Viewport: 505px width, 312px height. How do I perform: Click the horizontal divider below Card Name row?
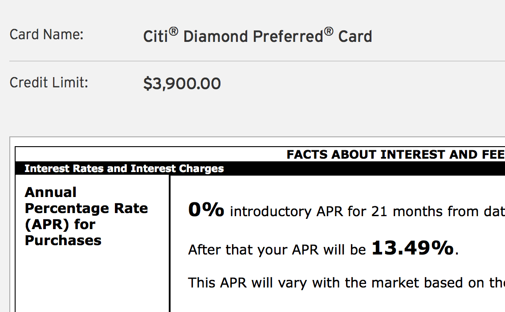[x=257, y=61]
